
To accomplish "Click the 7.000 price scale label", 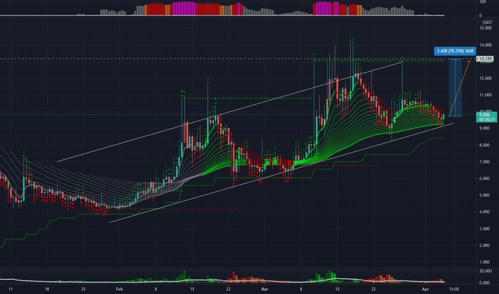I will pyautogui.click(x=486, y=162).
